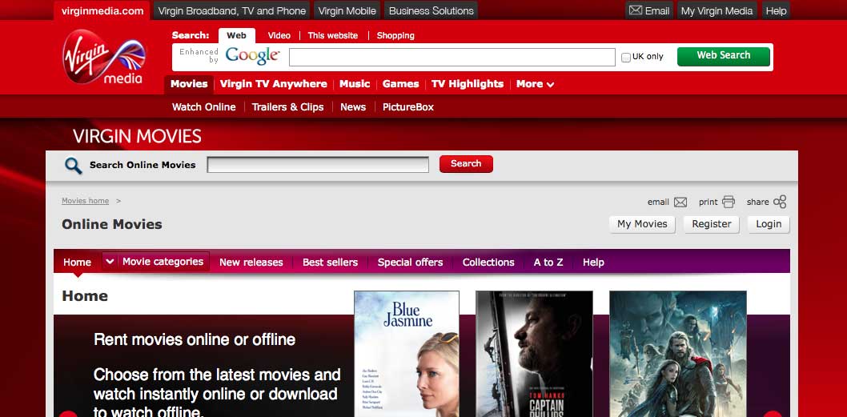
Task: Follow the Movies home breadcrumb link
Action: coord(85,201)
